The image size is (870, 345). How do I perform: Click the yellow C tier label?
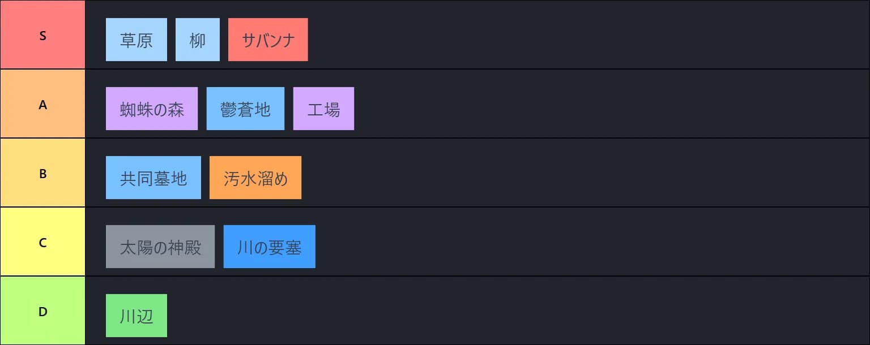42,242
